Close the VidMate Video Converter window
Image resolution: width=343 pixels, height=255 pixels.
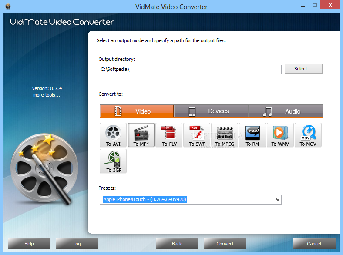(330, 5)
